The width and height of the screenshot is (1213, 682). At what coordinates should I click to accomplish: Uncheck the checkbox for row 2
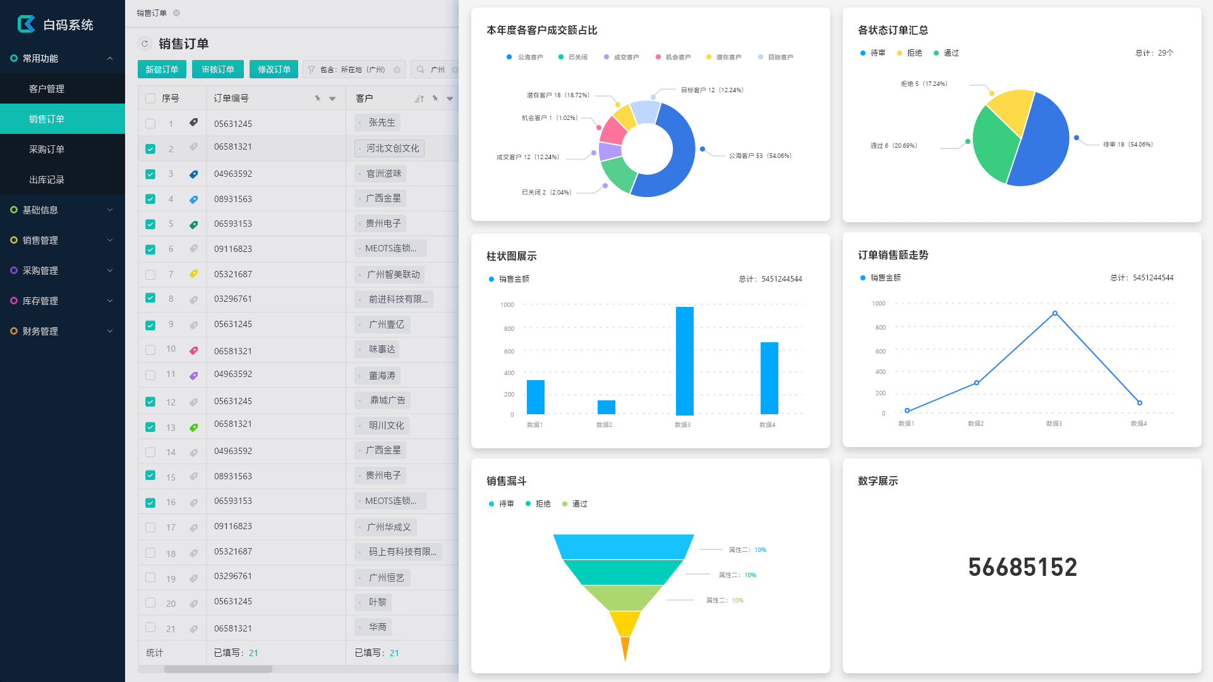pyautogui.click(x=150, y=149)
